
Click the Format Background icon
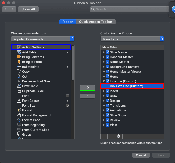coord(19,115)
